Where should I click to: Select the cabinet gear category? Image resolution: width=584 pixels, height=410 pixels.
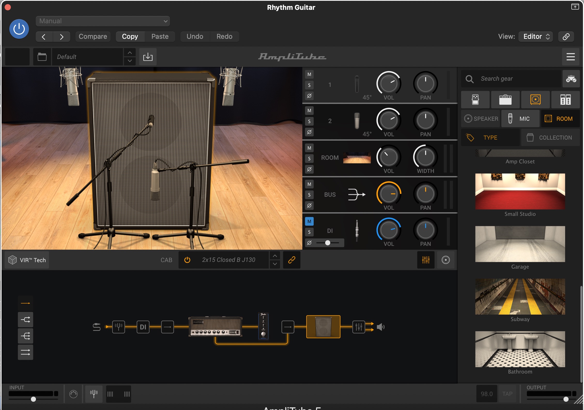click(x=535, y=100)
